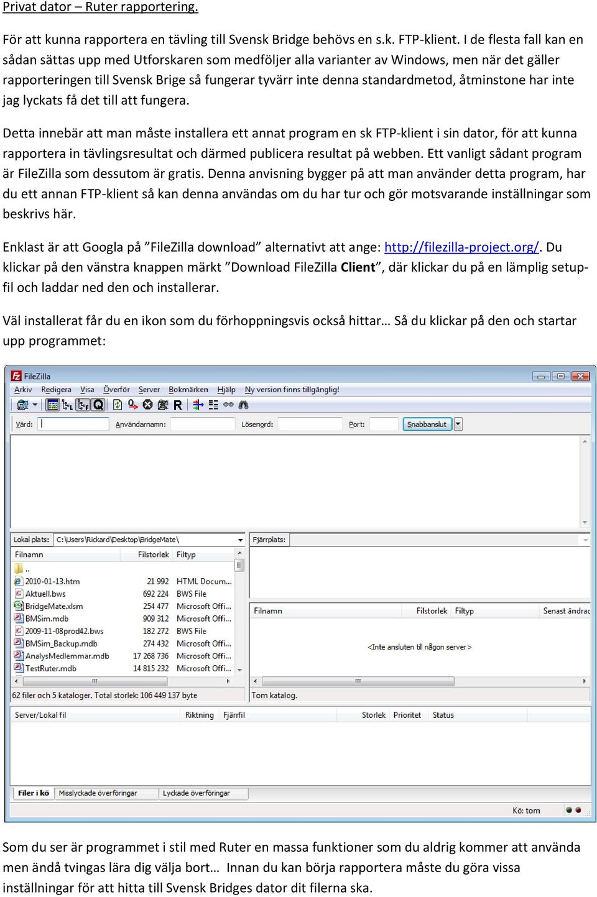Open the Fjärrplats path dropdown

click(585, 540)
